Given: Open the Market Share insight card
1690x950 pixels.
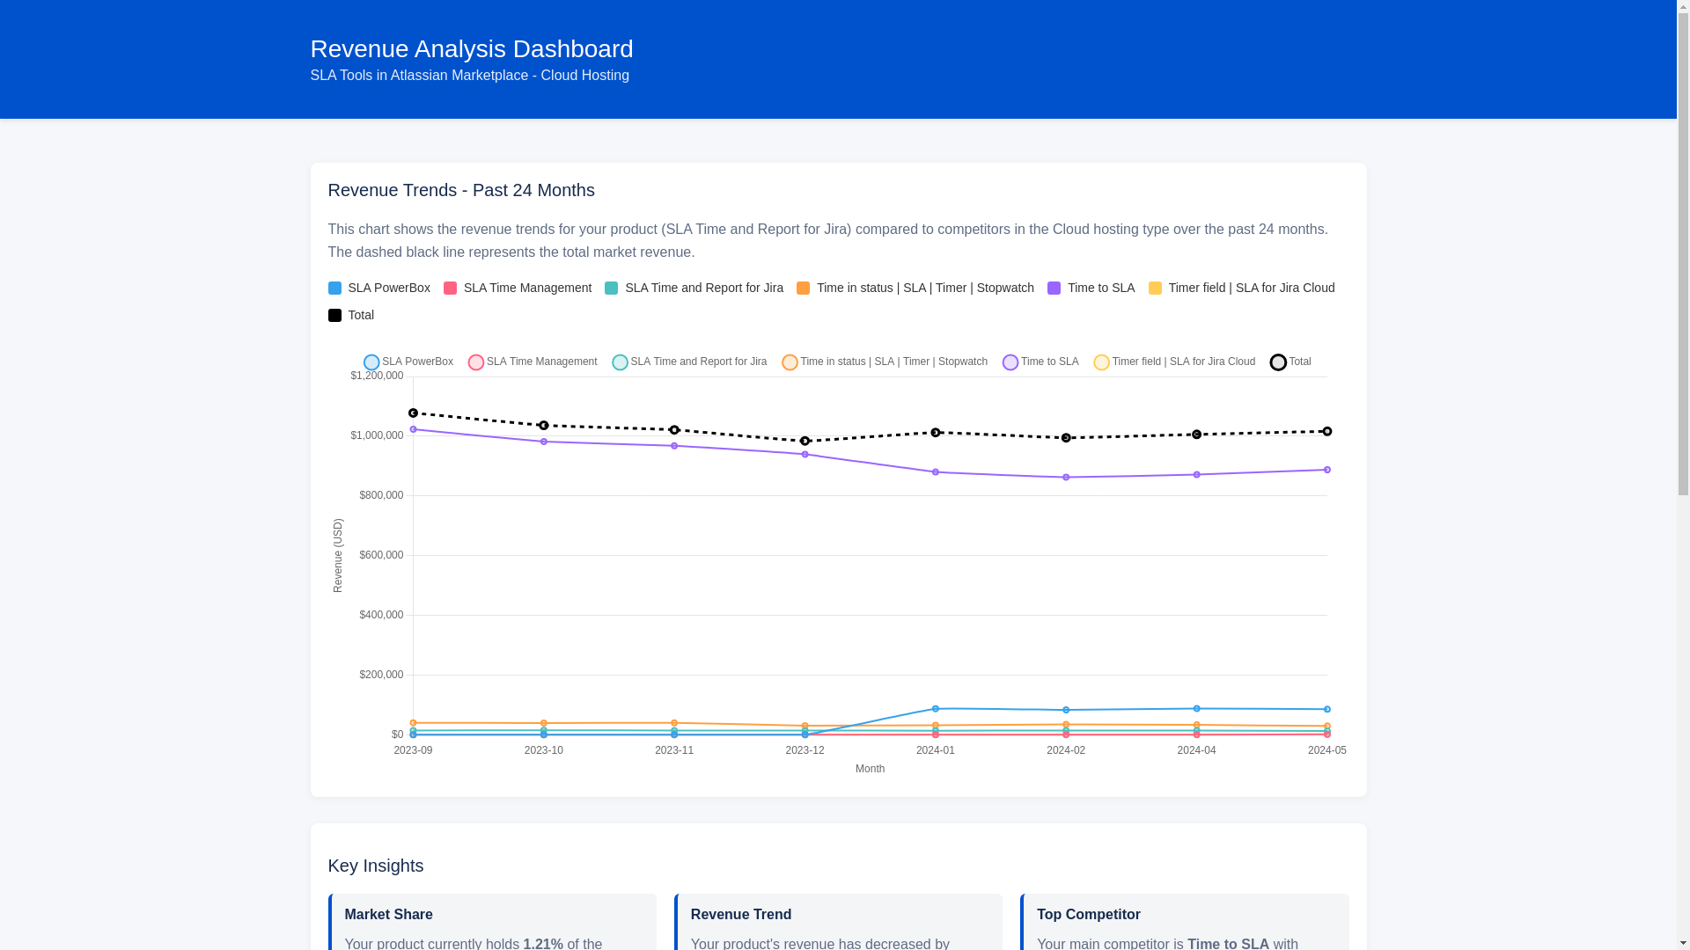Looking at the screenshot, I should (x=492, y=922).
